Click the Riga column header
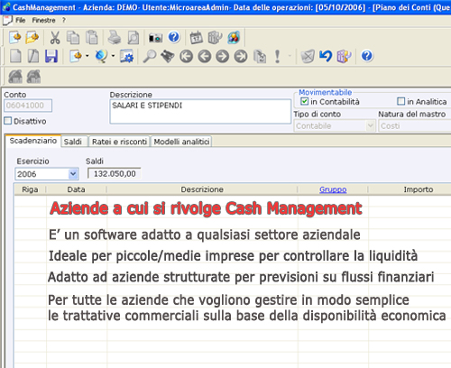The image size is (451, 368). coord(30,189)
